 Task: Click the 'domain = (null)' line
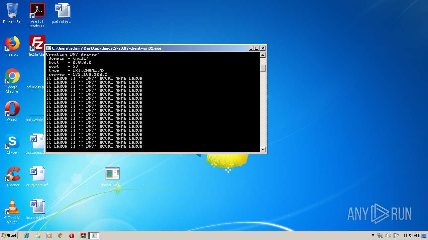point(69,58)
